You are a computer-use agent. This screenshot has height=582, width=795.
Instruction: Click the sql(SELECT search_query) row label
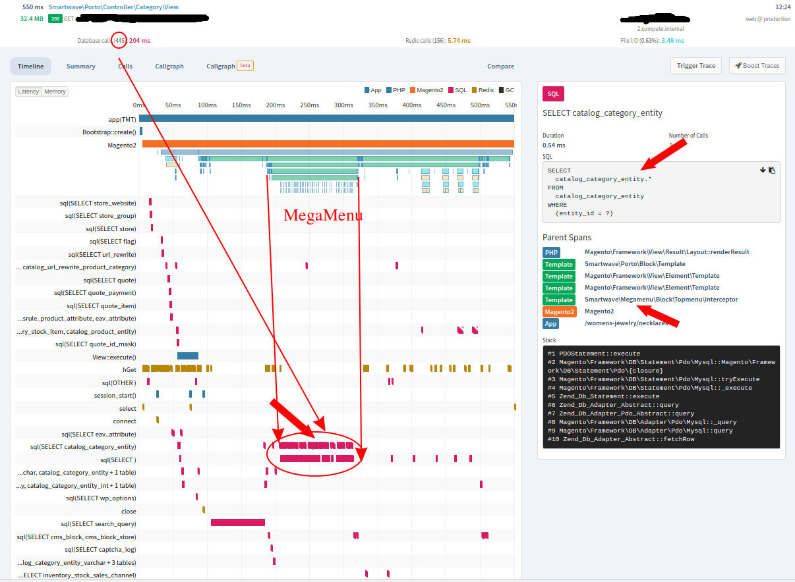tap(98, 523)
